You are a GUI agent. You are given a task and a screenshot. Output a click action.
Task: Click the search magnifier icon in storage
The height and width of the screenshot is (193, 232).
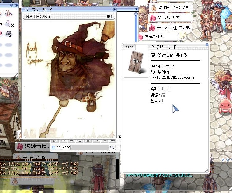[x=112, y=147]
